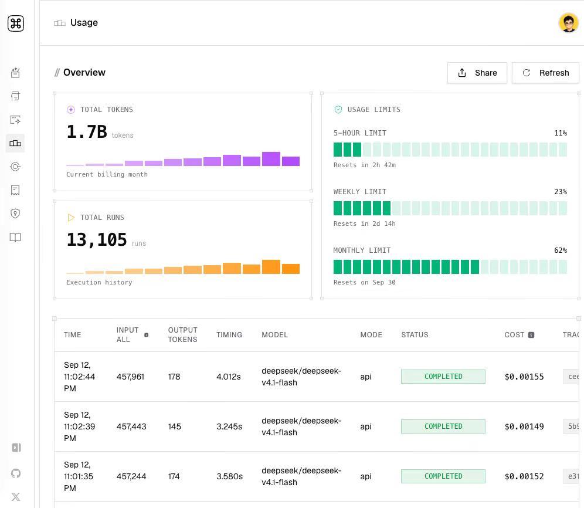Screen dimensions: 584x508
Task: Click the 62% monthly limit percentage
Action: pos(560,250)
